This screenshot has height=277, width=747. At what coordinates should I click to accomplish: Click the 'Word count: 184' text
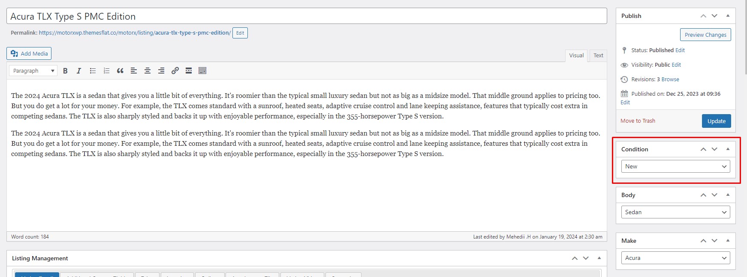click(30, 237)
